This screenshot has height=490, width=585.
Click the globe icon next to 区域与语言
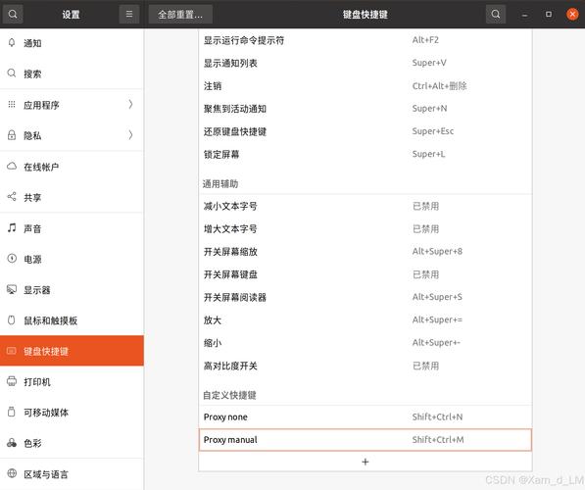coord(12,473)
